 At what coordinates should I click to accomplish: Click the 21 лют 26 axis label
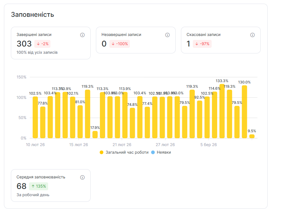click(x=122, y=145)
